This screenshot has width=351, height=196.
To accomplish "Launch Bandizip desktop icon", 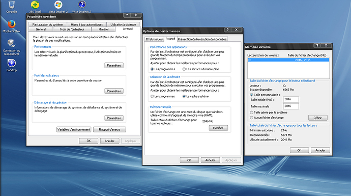I will coord(11,65).
